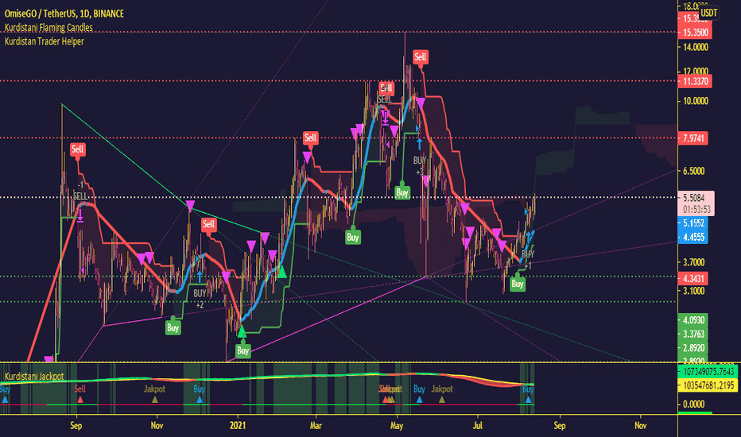Click the Sell signal label in December 2020

point(209,224)
